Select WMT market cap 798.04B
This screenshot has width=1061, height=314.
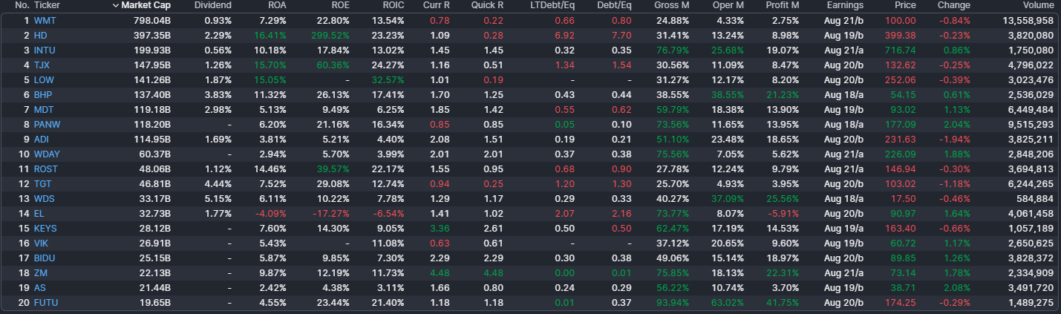pyautogui.click(x=152, y=20)
